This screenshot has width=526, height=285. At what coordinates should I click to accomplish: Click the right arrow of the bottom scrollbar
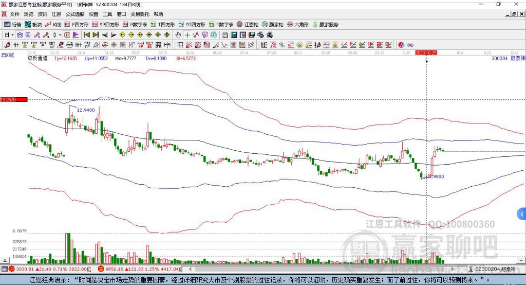coord(453,269)
